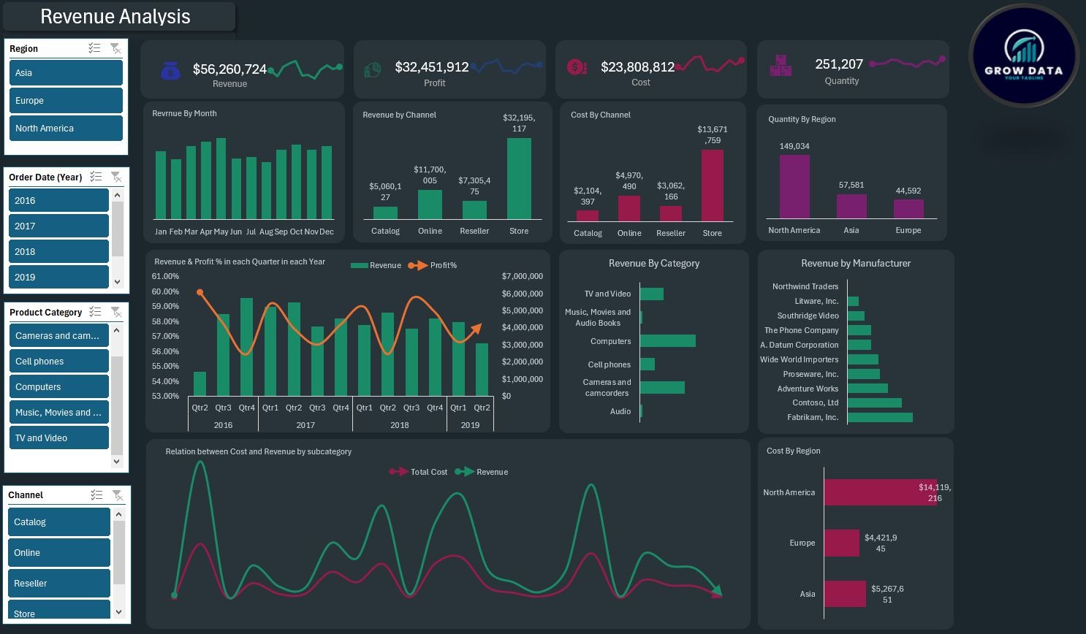This screenshot has width=1086, height=634.
Task: Clear the filter on the Region slicer
Action: point(115,48)
